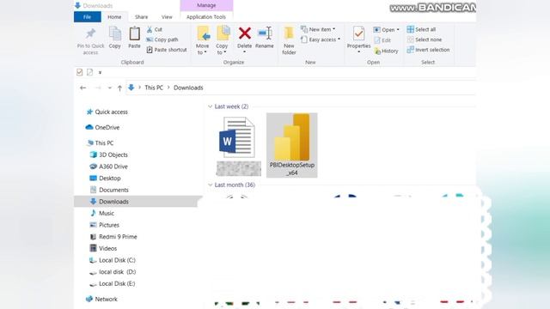Viewport: 550px width, 309px height.
Task: Open the Copy to menu
Action: [x=222, y=40]
